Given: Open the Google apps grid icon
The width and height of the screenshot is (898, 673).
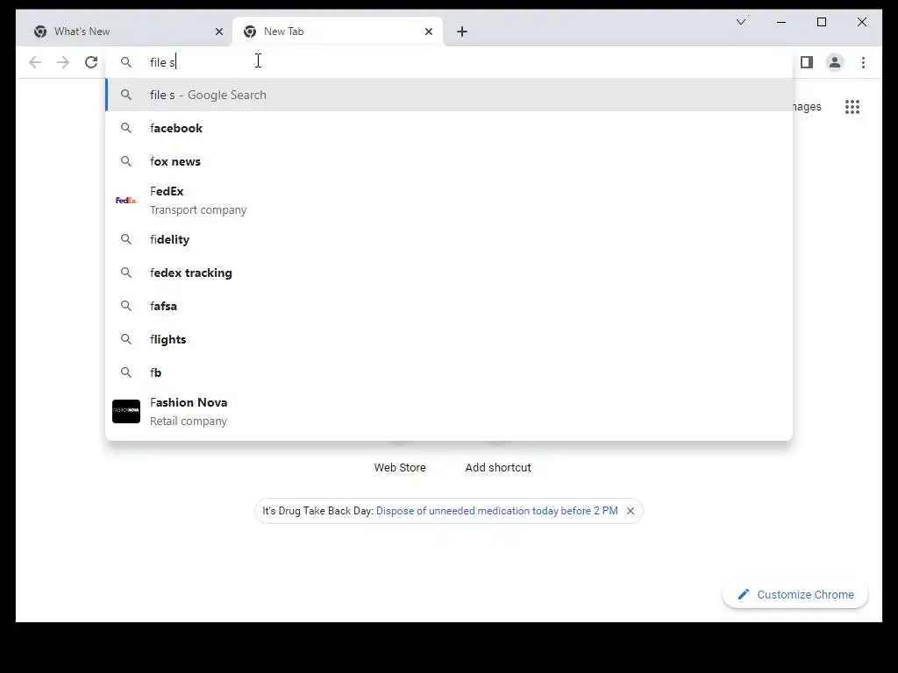Looking at the screenshot, I should pos(852,106).
